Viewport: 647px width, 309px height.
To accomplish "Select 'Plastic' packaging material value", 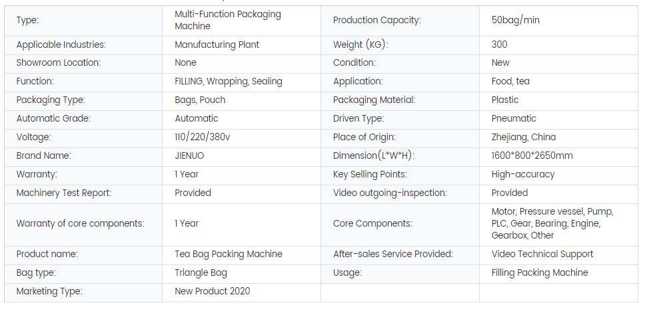I will click(504, 100).
